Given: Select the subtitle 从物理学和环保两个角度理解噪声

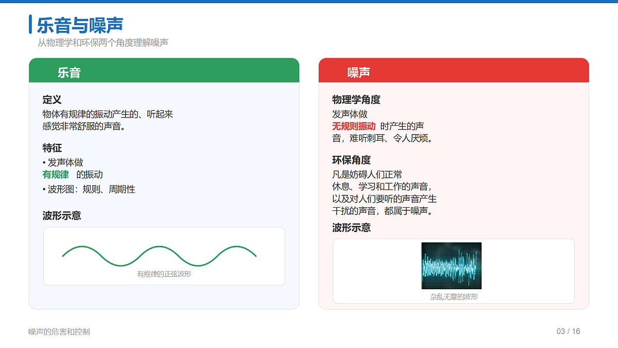Looking at the screenshot, I should (x=103, y=43).
